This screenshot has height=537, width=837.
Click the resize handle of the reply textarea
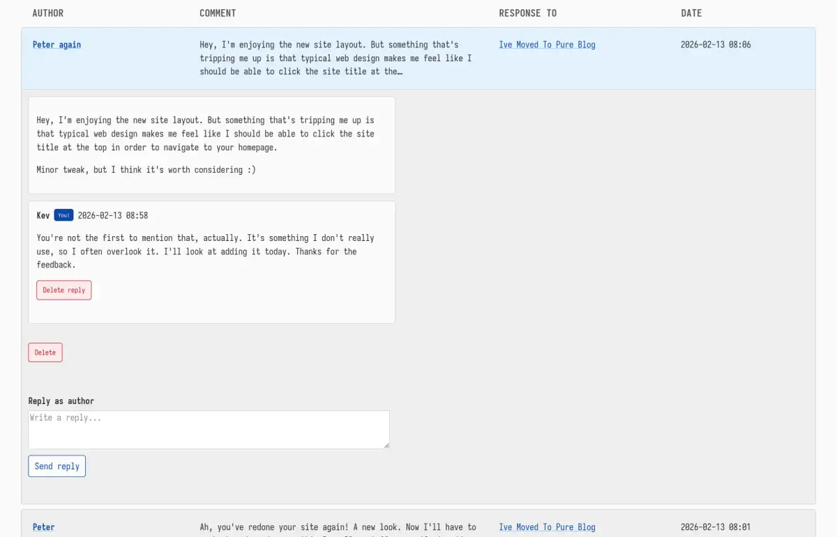pos(386,445)
